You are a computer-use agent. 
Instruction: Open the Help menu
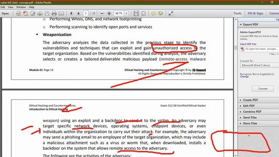31,7
